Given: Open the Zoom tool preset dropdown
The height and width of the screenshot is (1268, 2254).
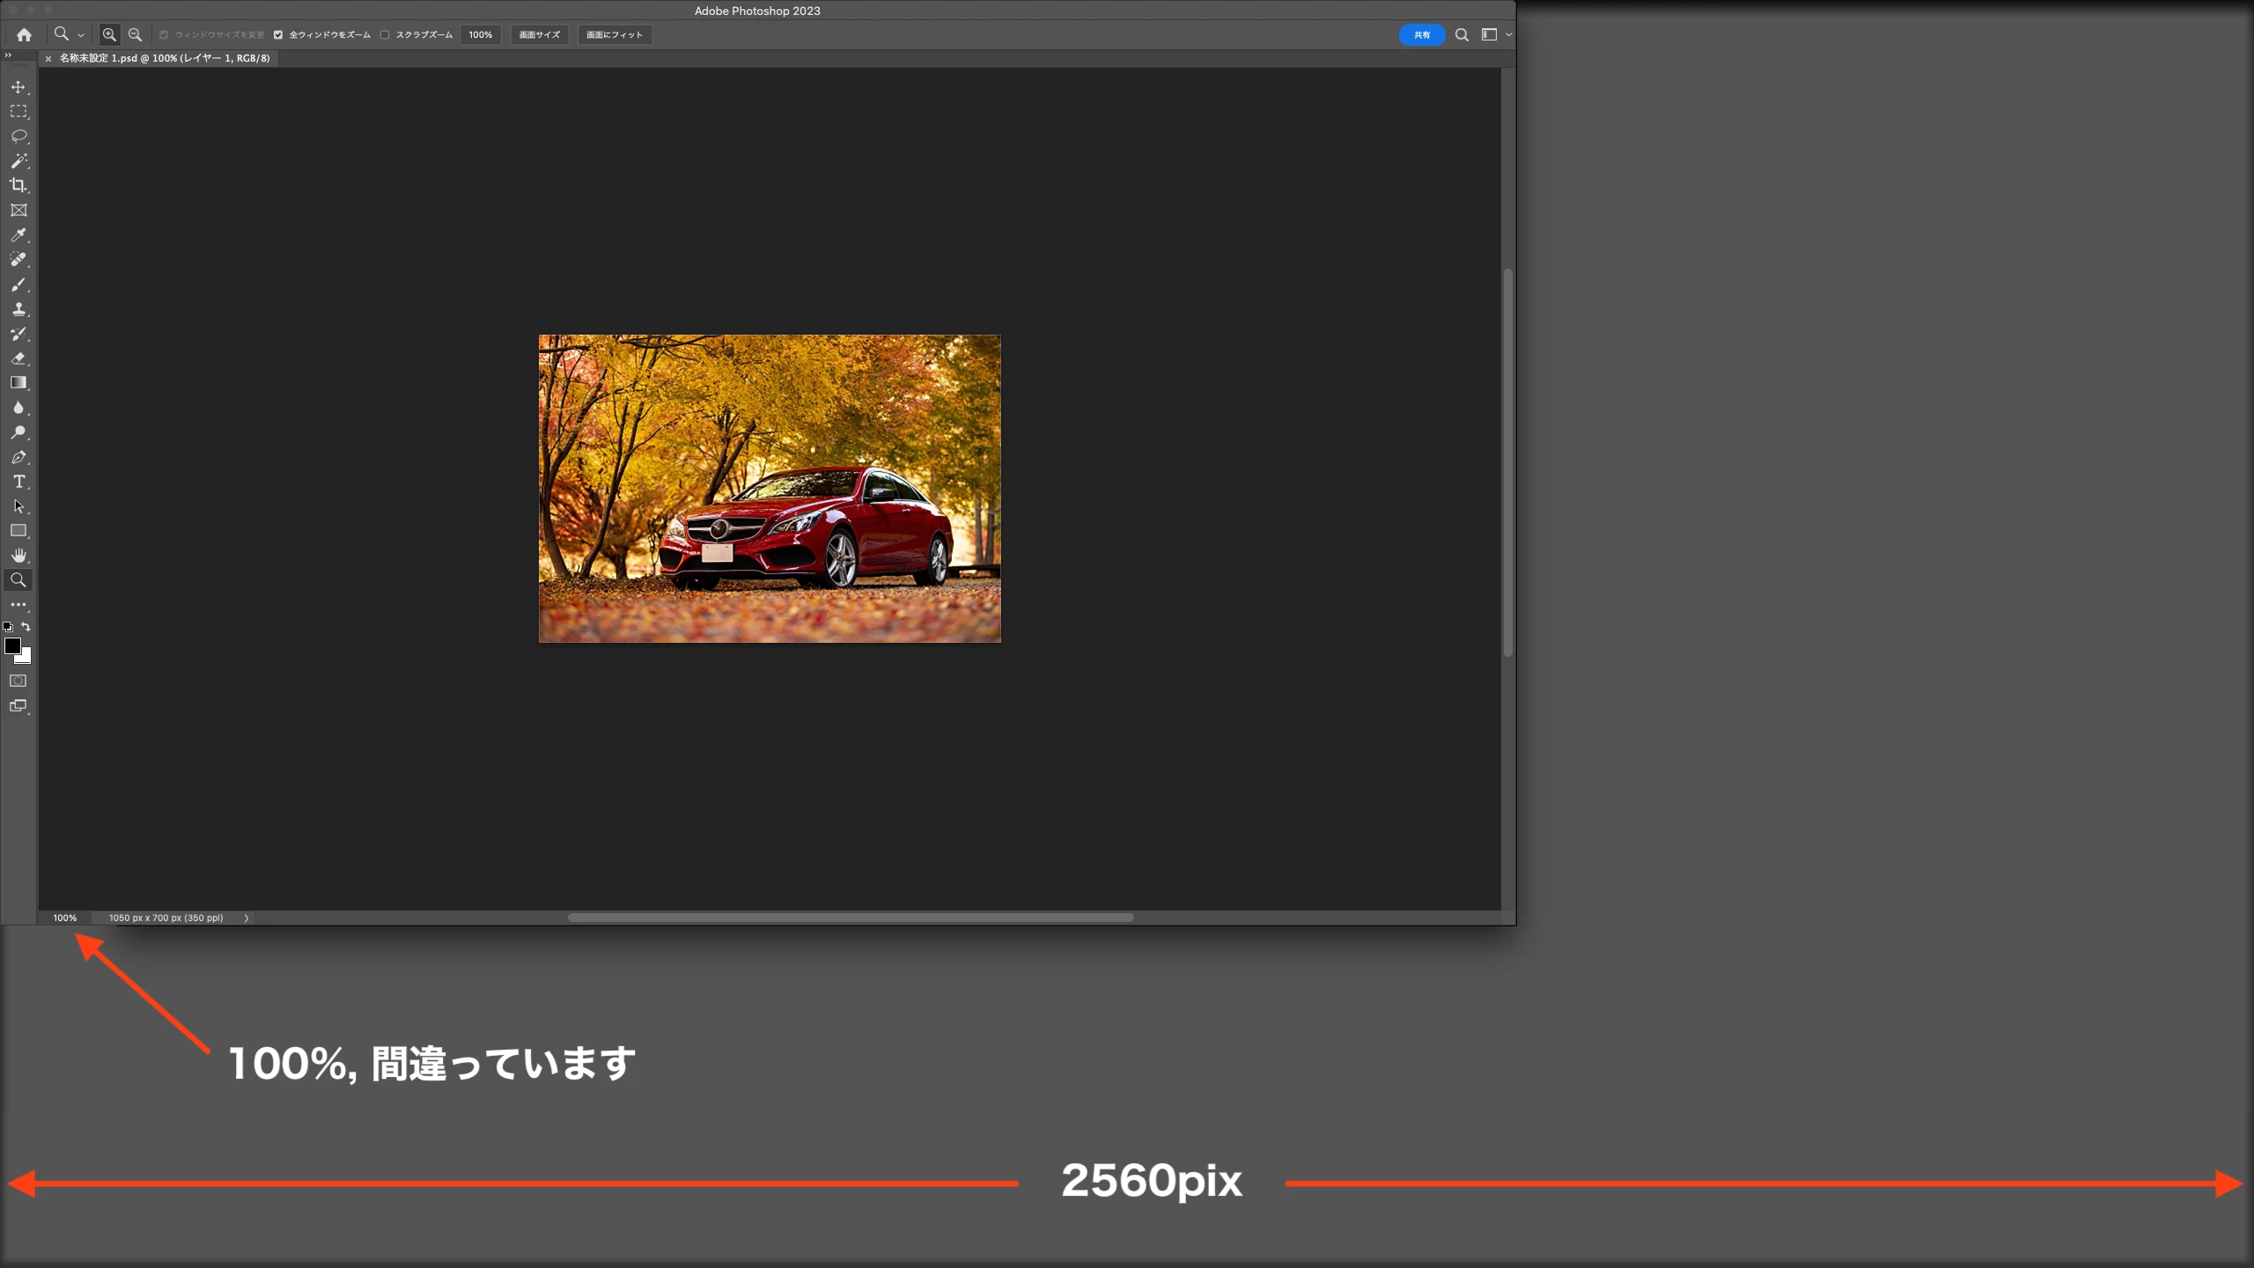Looking at the screenshot, I should [80, 35].
